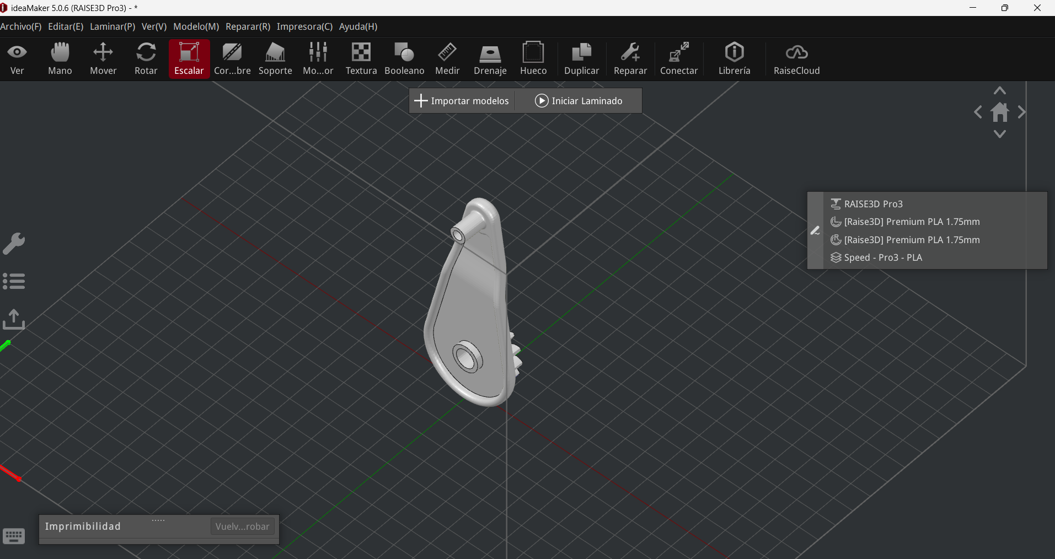The image size is (1055, 559).
Task: Select the Mover tool
Action: point(103,59)
